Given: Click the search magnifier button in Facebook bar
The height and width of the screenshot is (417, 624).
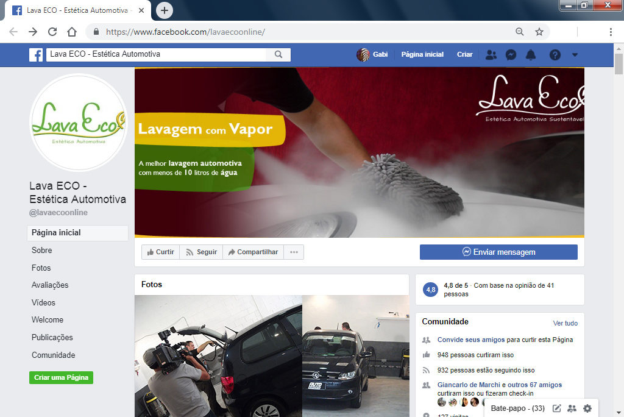Looking at the screenshot, I should 278,55.
